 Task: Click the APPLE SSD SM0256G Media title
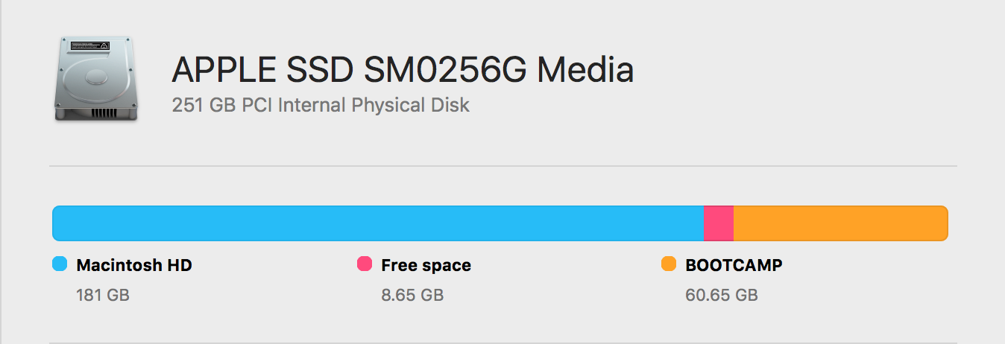pos(403,70)
